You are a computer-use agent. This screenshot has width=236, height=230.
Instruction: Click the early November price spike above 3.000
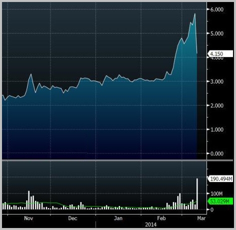click(31, 74)
